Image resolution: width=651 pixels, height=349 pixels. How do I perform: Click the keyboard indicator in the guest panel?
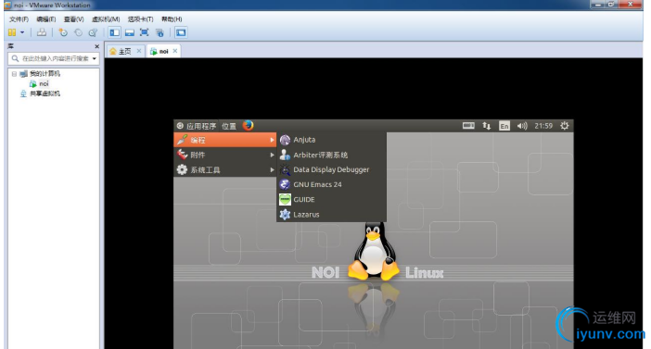[468, 126]
